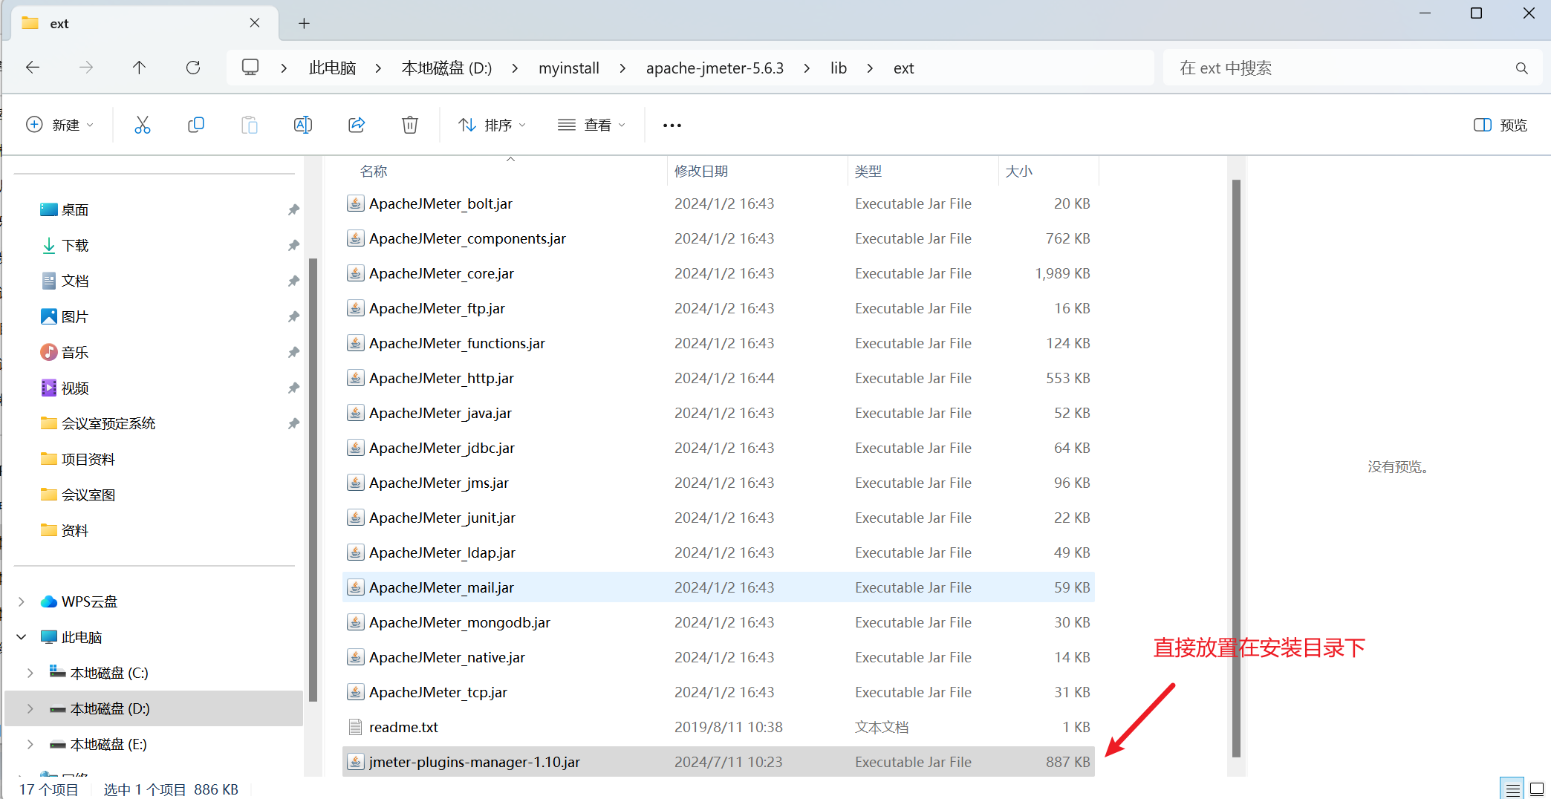Collapse the 此电脑 tree node
This screenshot has width=1551, height=799.
pyautogui.click(x=22, y=637)
